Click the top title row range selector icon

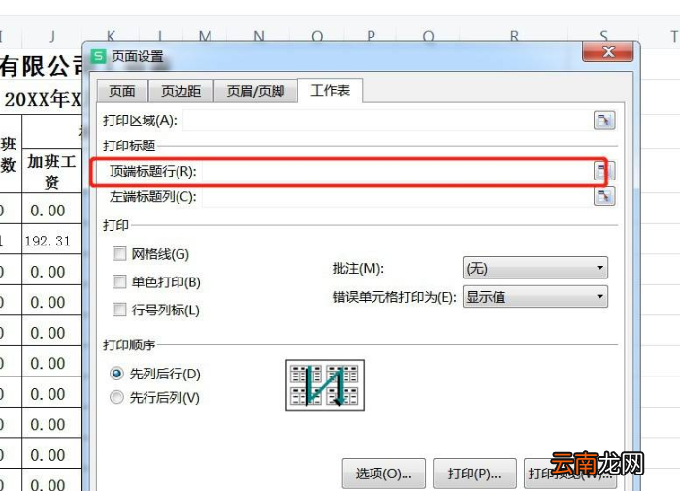coord(604,171)
